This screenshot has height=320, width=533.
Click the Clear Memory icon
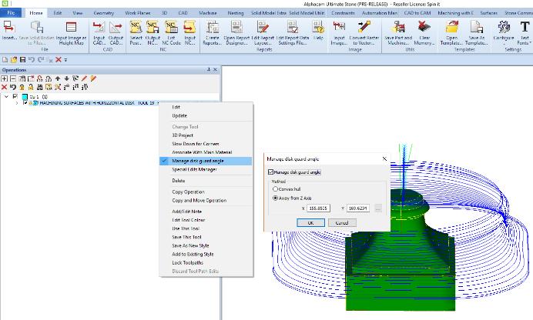424,33
